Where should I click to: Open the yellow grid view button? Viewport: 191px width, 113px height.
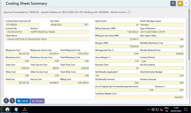[180, 3]
